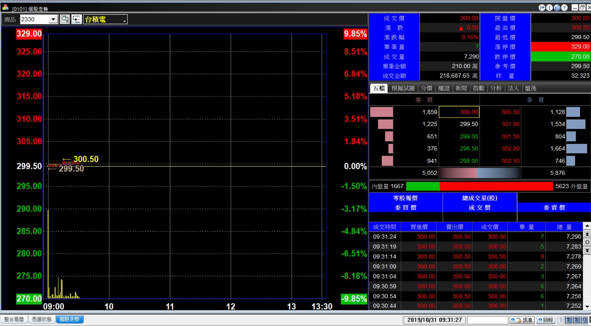
Task: Click bid volume 1,859 in order book
Action: coord(430,112)
